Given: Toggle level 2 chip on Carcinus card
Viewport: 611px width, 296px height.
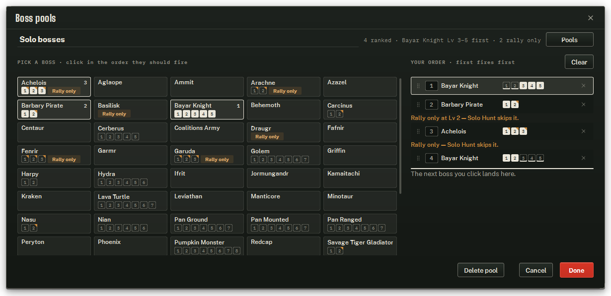Looking at the screenshot, I should click(x=339, y=114).
